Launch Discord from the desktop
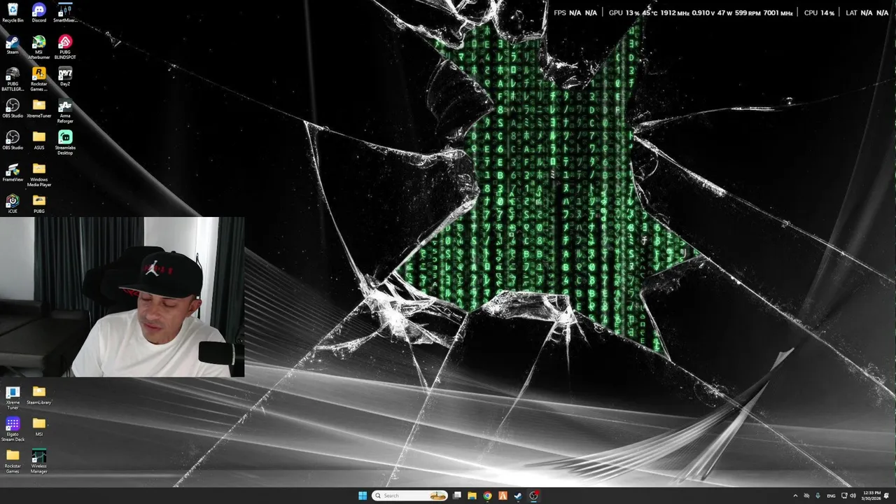Viewport: 896px width, 504px height. pyautogui.click(x=39, y=13)
